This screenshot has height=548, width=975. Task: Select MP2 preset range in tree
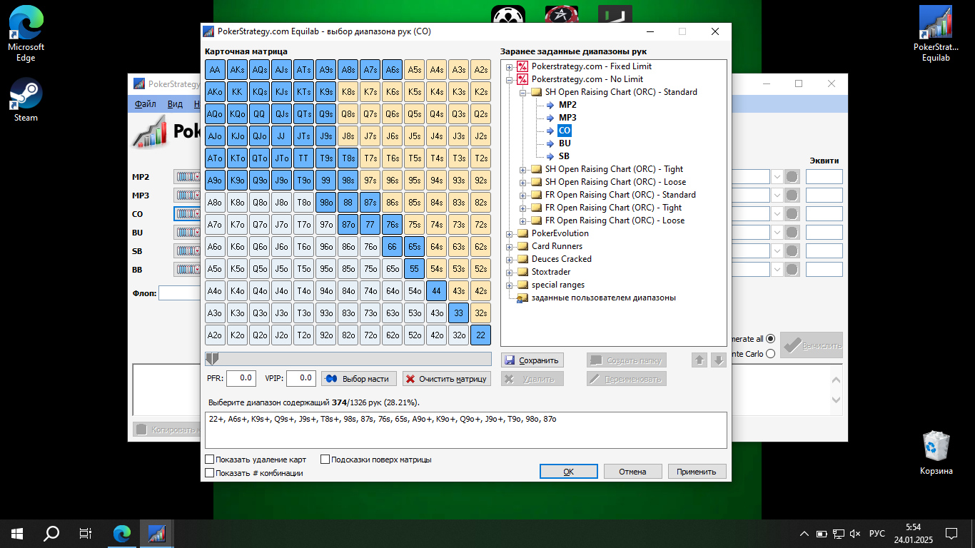567,105
